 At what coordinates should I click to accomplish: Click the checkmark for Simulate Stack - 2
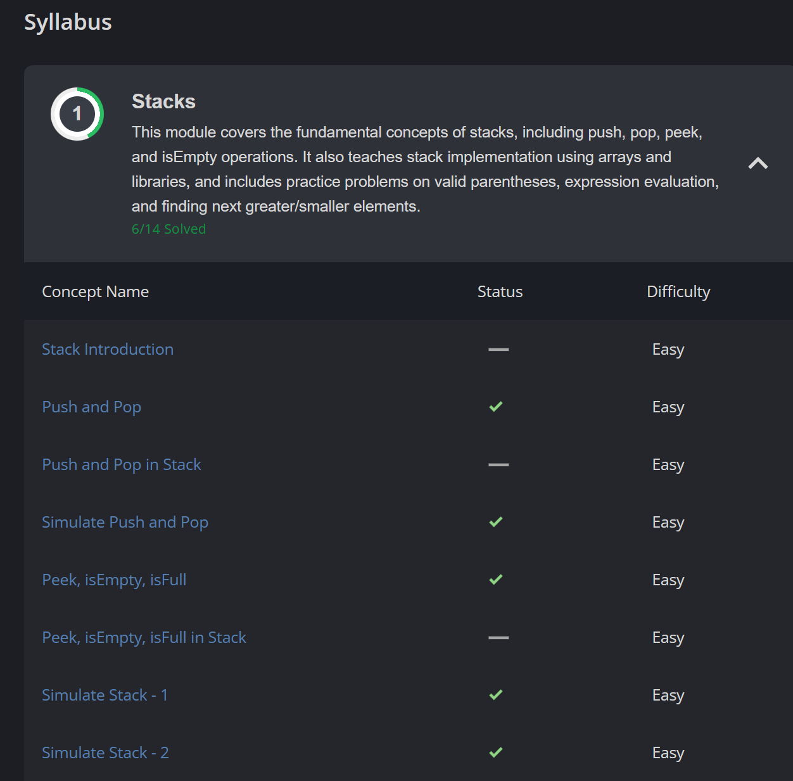point(496,752)
